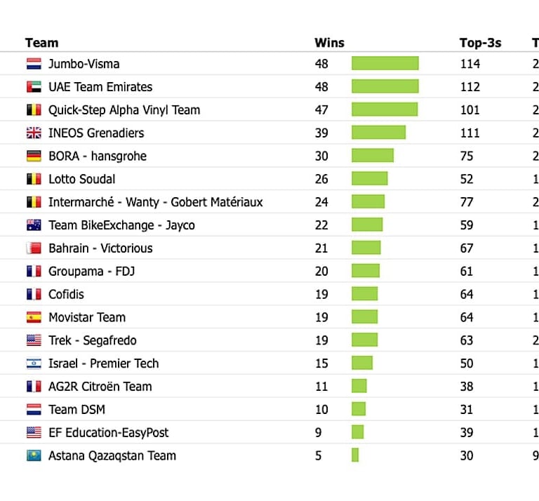Click the Spanish flag beside Movistar Team
Screen dimensions: 539x501
(x=34, y=317)
